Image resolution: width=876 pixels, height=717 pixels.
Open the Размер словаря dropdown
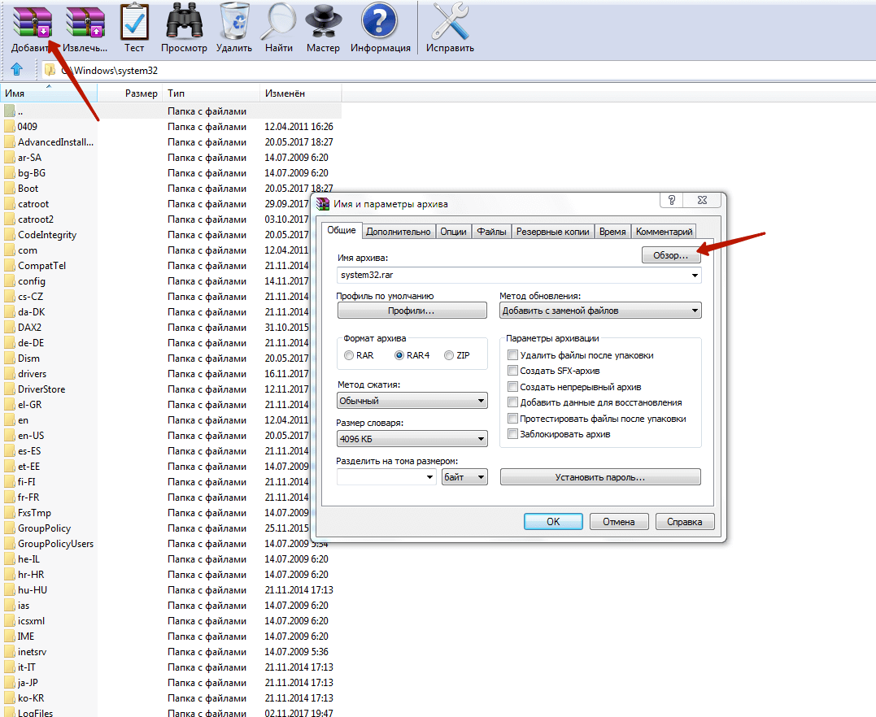click(x=412, y=439)
